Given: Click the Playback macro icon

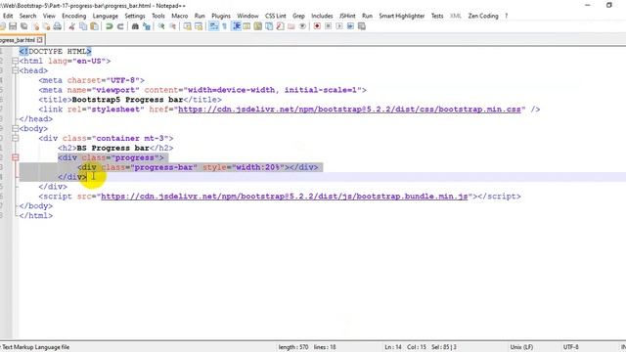Looking at the screenshot, I should click(x=339, y=26).
